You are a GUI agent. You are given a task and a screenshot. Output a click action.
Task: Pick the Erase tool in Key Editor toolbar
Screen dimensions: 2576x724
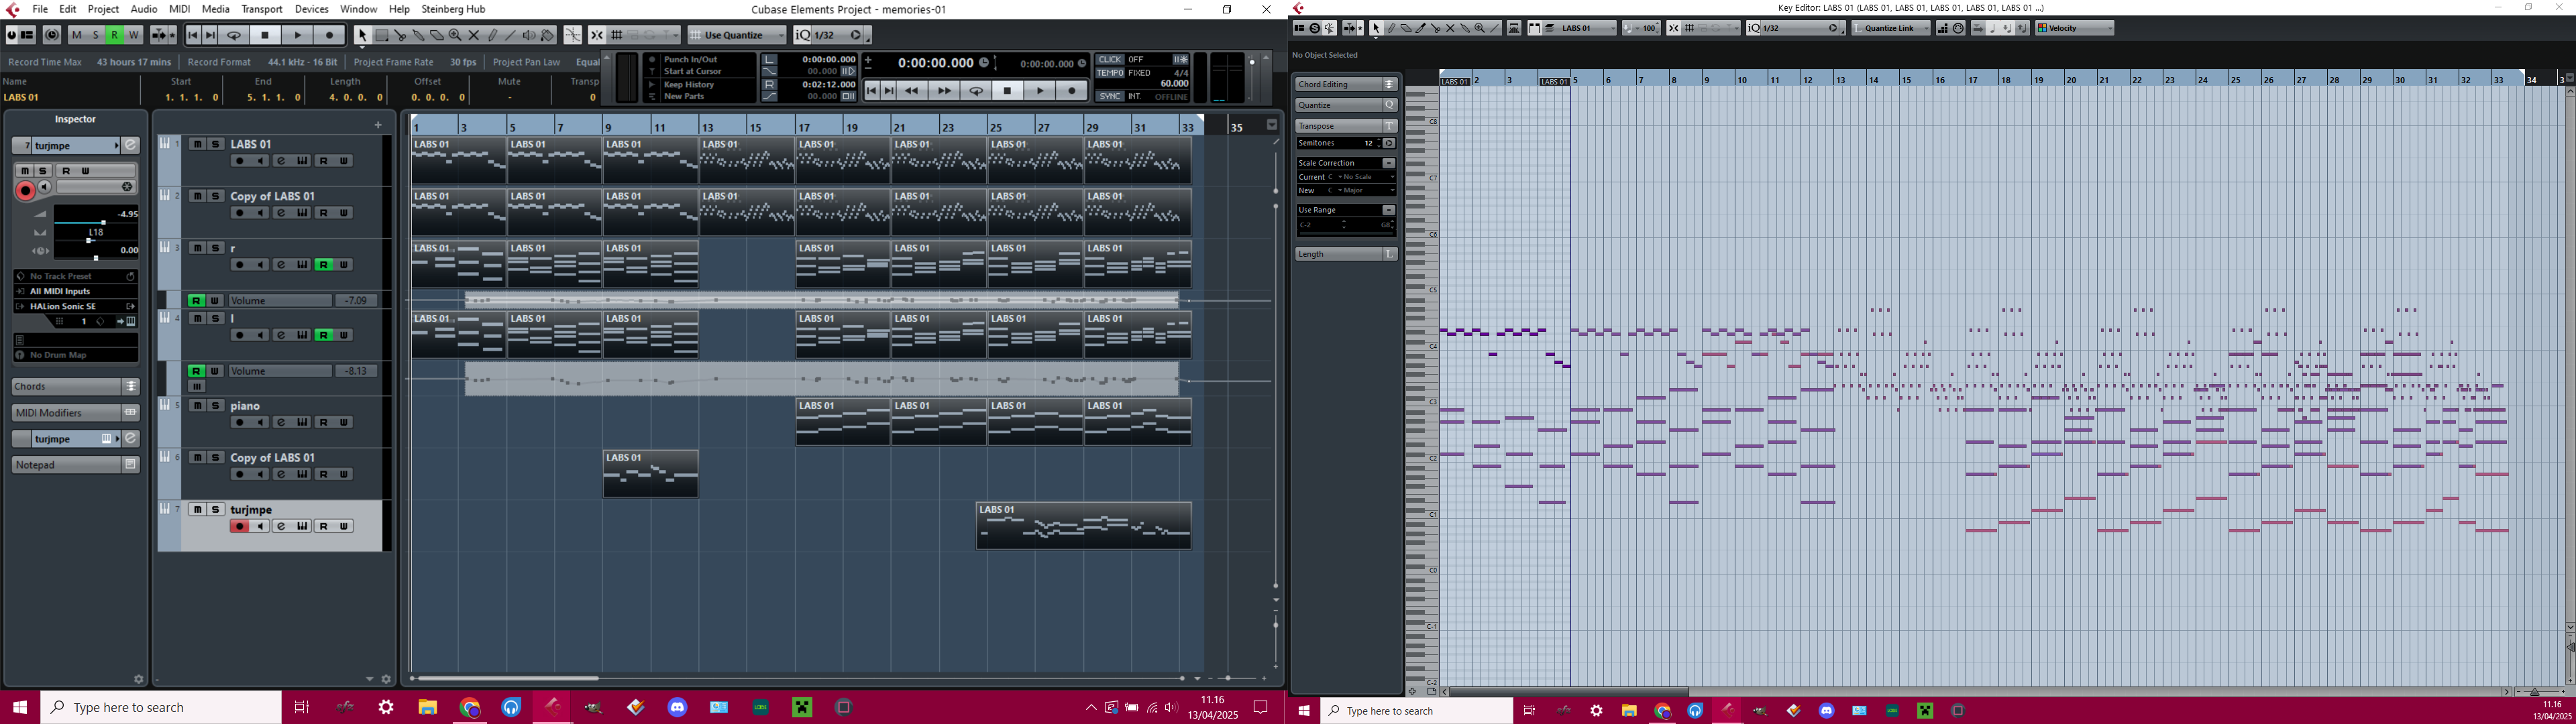click(1406, 28)
